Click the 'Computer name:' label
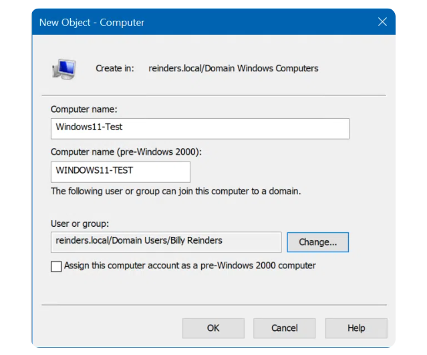This screenshot has height=355, width=427. 84,109
